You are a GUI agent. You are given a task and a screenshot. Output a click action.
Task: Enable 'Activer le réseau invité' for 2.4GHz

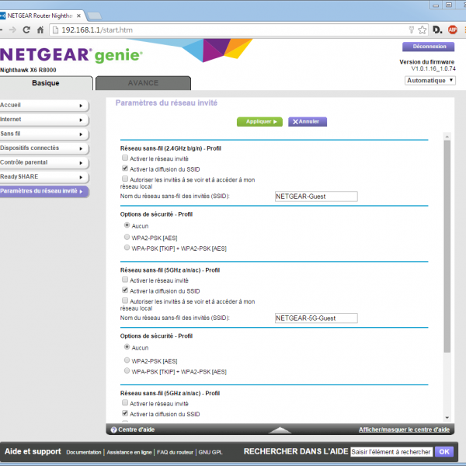125,158
